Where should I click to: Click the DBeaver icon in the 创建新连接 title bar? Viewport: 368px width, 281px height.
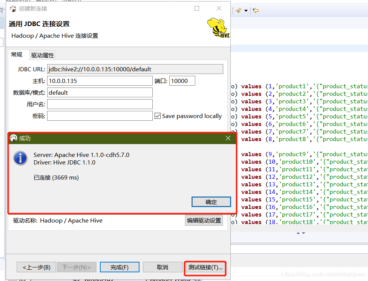13,9
